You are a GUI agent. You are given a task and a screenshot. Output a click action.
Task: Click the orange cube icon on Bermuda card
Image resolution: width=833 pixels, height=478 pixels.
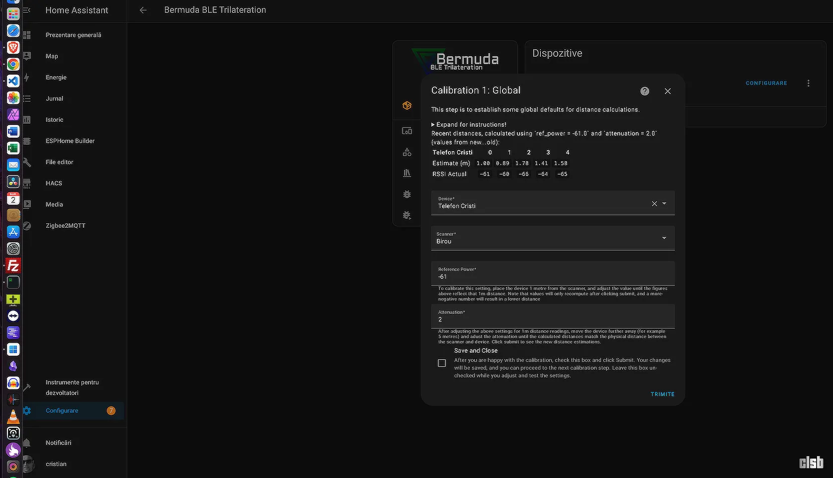tap(407, 105)
